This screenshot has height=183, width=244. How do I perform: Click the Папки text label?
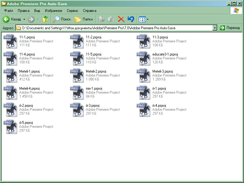click(88, 19)
